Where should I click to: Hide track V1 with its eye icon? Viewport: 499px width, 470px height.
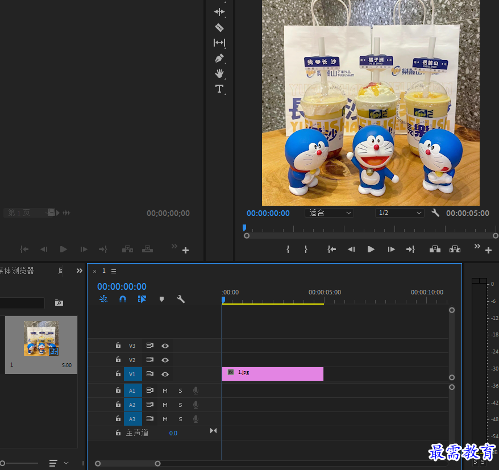click(x=165, y=375)
